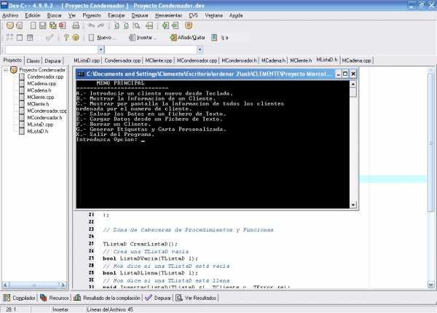Click the Go to line icon

[x=149, y=25]
